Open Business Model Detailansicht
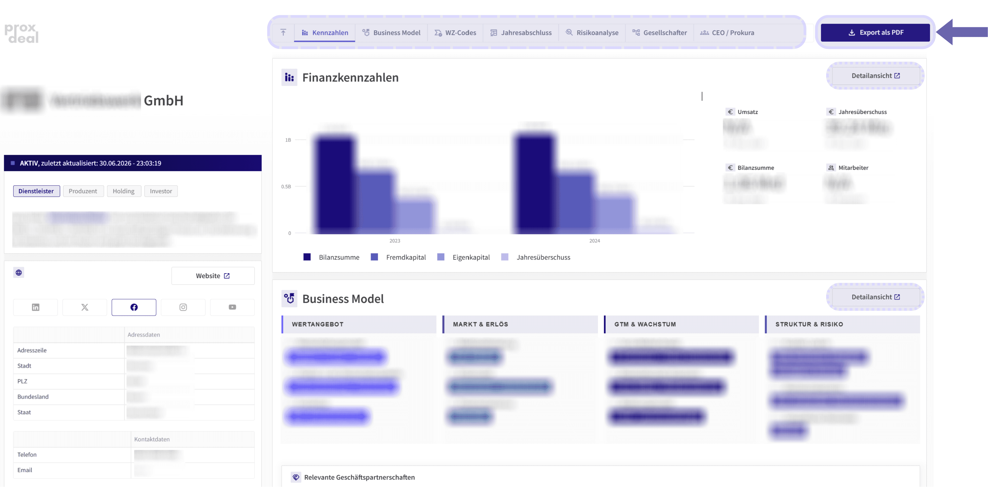The width and height of the screenshot is (988, 487). coord(876,297)
